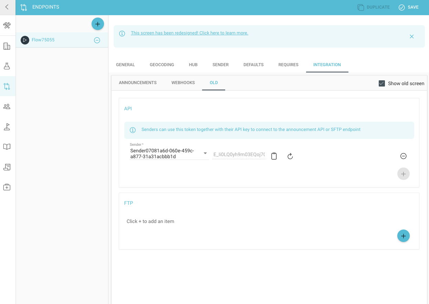Click the copy token clipboard icon
The height and width of the screenshot is (304, 429).
click(274, 156)
